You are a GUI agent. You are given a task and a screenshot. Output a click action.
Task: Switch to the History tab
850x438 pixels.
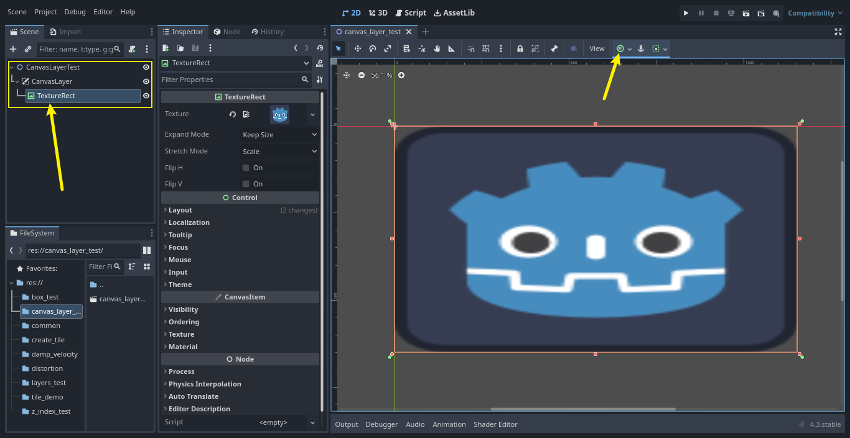point(268,32)
